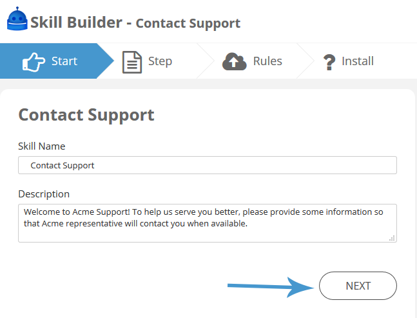Click the document page icon beside Step
Image resolution: width=417 pixels, height=318 pixels.
point(132,62)
